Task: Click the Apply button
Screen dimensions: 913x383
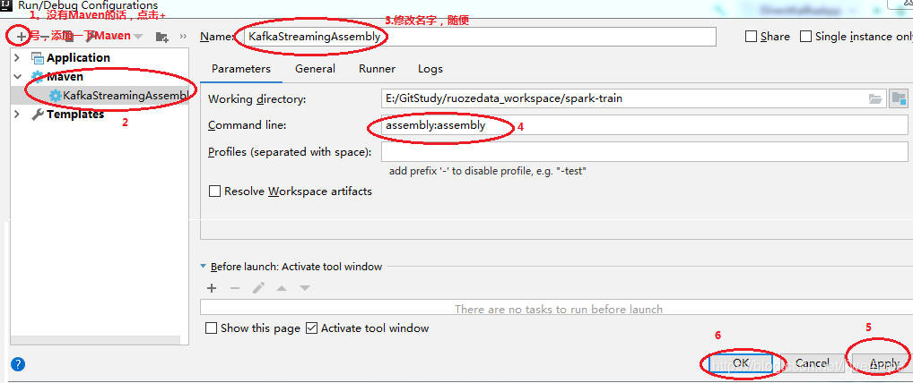Action: pos(884,363)
